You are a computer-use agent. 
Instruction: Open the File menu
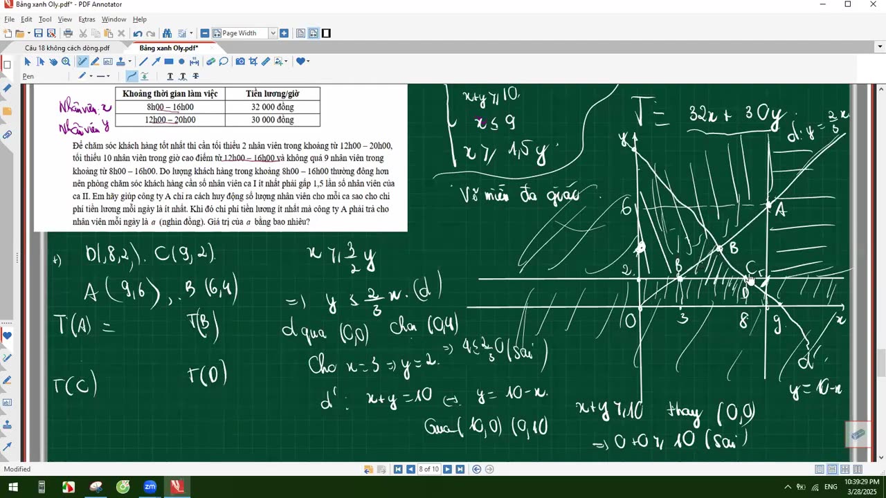pos(9,19)
